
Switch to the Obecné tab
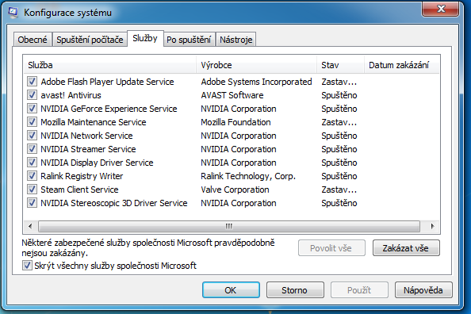click(33, 40)
